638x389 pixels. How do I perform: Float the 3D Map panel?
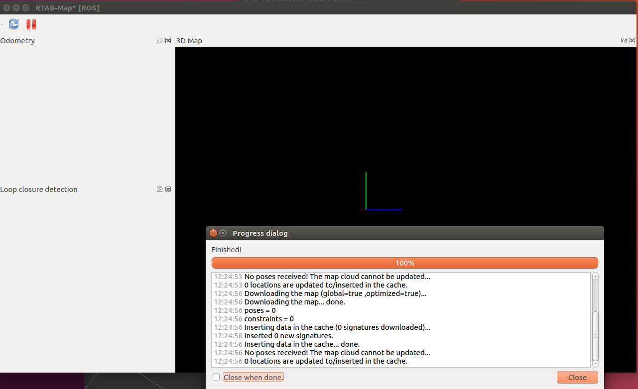coord(624,41)
